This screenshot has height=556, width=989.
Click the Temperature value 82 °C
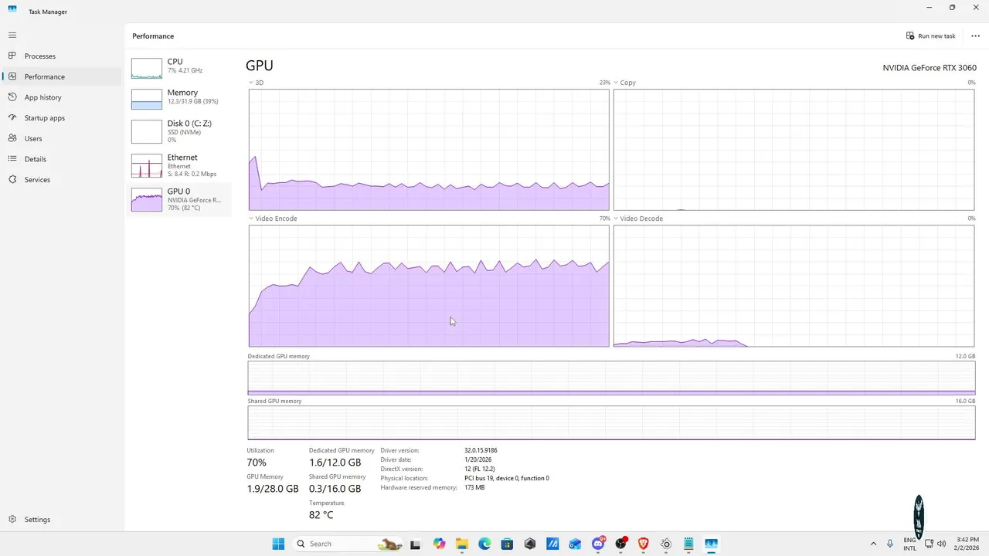[321, 515]
